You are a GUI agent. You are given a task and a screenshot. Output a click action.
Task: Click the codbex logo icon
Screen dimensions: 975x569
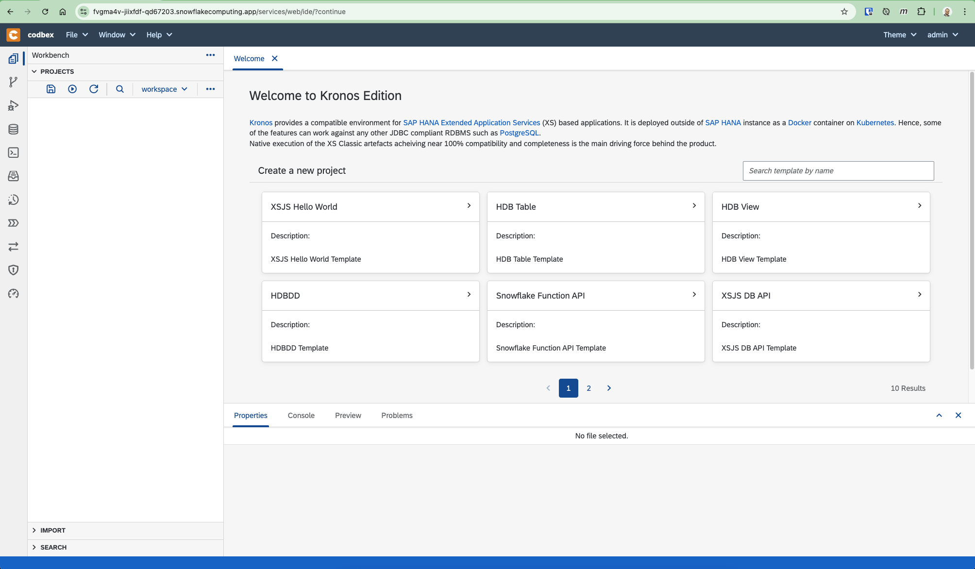coord(13,34)
